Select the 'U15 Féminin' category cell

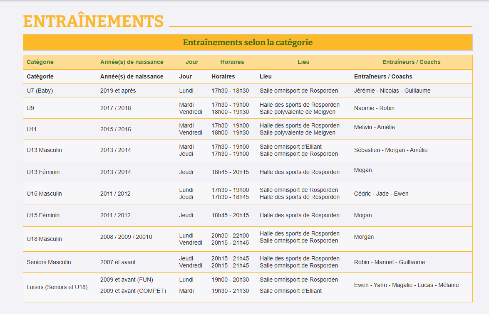(43, 215)
